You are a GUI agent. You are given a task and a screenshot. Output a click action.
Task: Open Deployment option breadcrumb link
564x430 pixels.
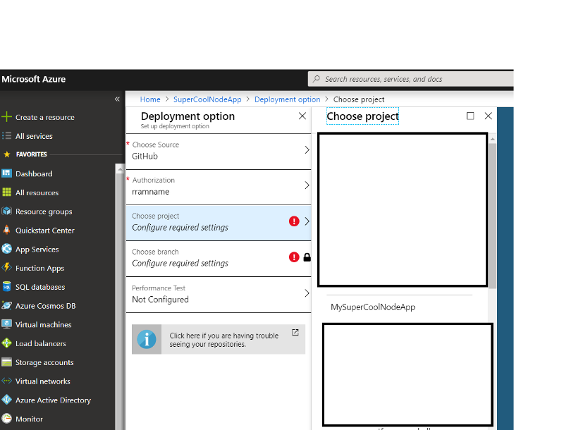point(287,99)
